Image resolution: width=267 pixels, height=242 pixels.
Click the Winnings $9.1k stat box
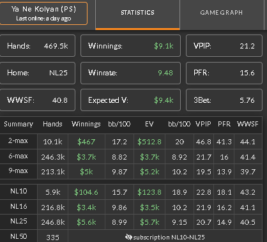tap(130, 46)
